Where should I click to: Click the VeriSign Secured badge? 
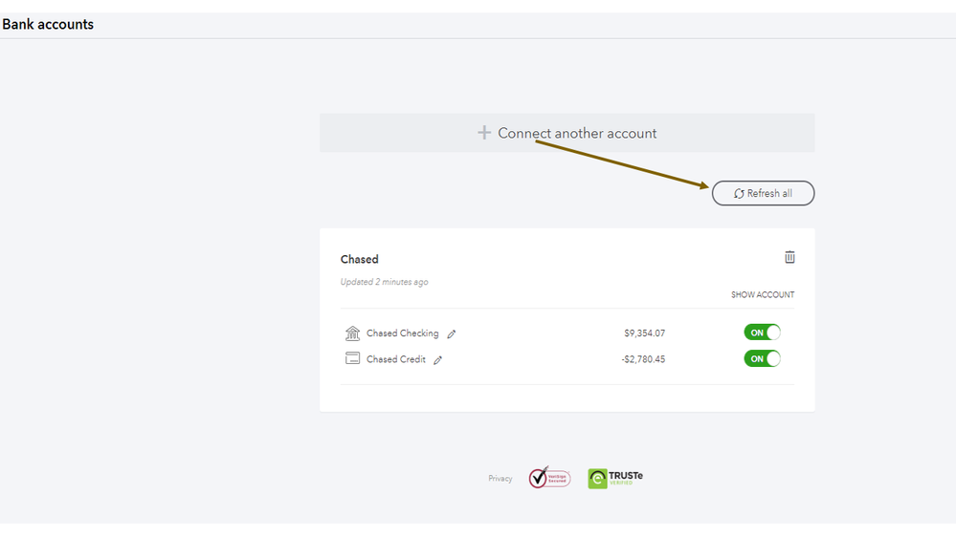pos(549,478)
